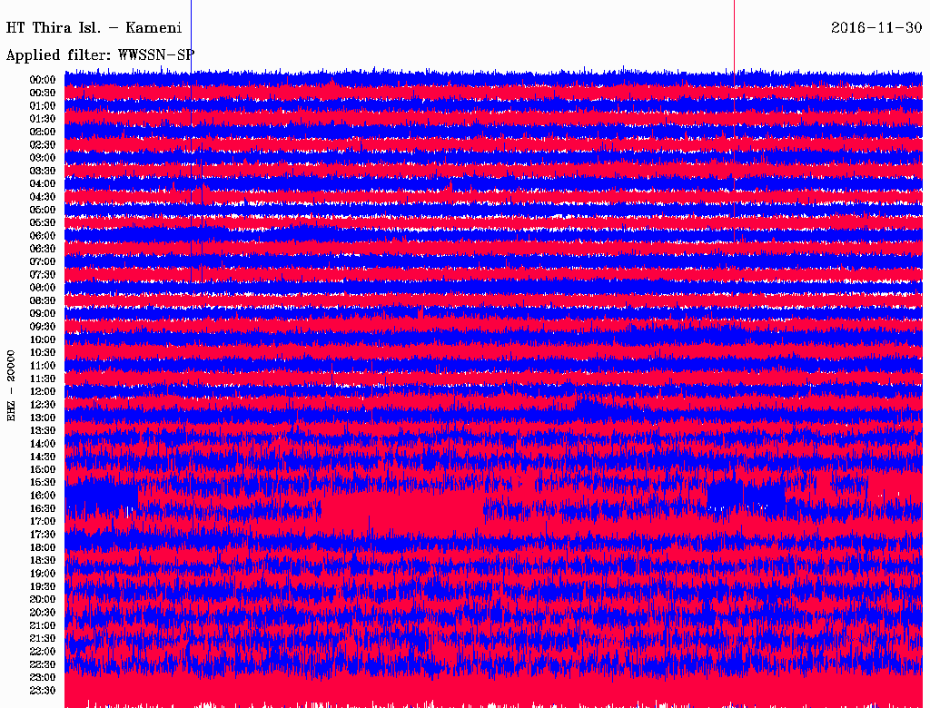Click the 16:30 time label
This screenshot has width=930, height=708.
tap(43, 508)
